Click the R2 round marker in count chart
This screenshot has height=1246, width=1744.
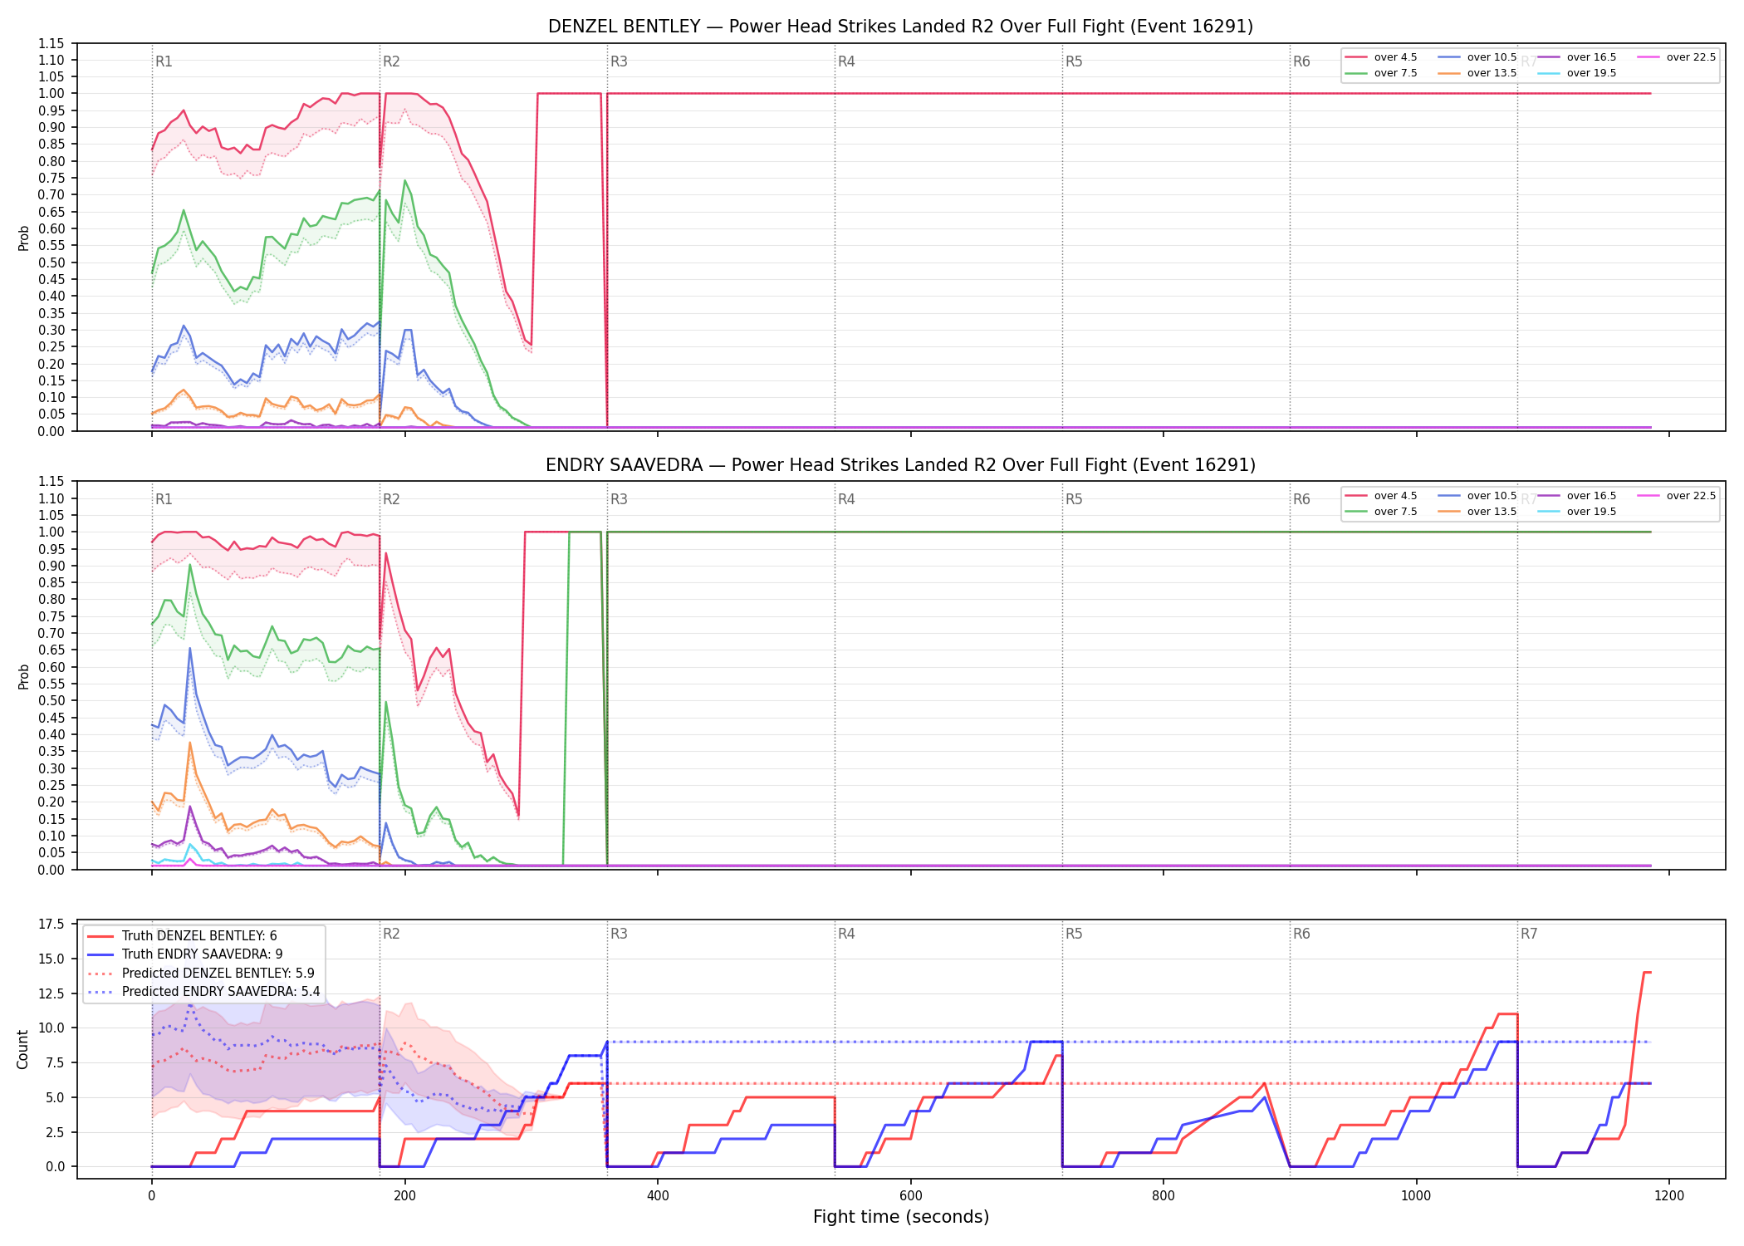click(x=391, y=934)
